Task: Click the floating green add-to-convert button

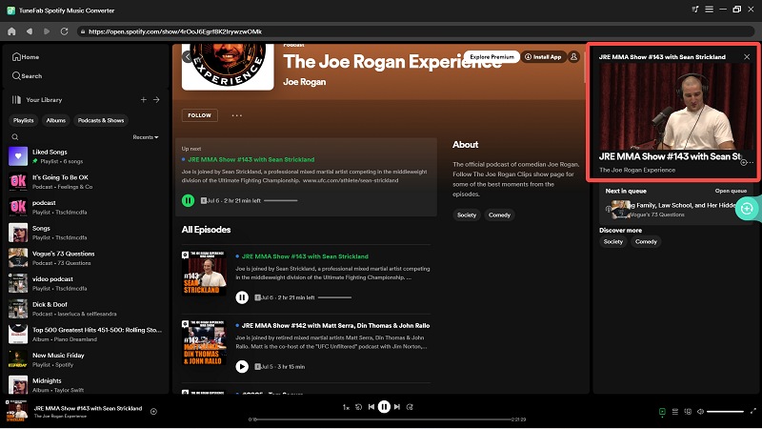Action: tap(747, 208)
